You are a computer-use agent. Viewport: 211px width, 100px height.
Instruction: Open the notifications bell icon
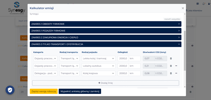[204, 4]
